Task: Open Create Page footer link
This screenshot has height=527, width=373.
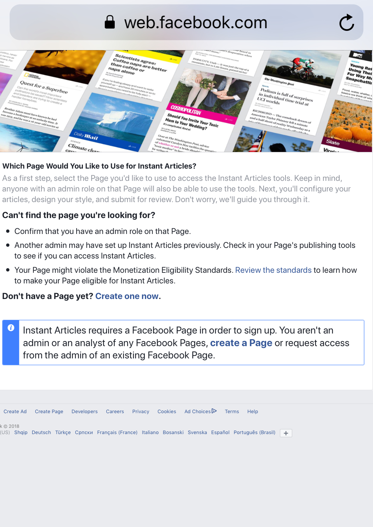Action: click(49, 412)
